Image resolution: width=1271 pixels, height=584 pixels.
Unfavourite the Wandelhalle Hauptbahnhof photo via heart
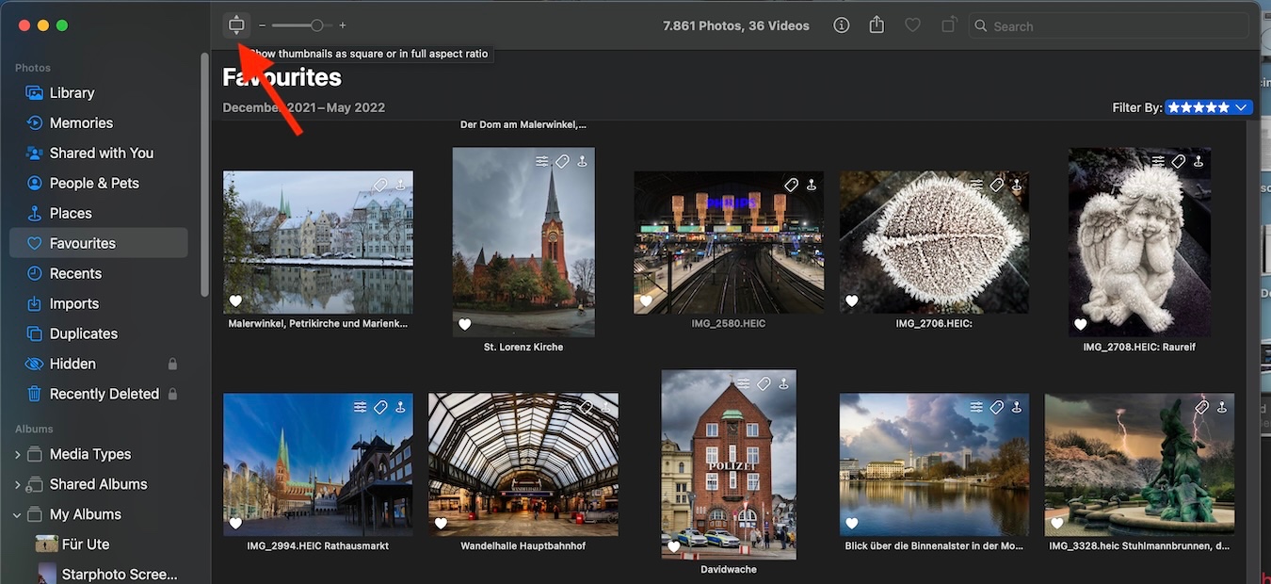click(441, 524)
